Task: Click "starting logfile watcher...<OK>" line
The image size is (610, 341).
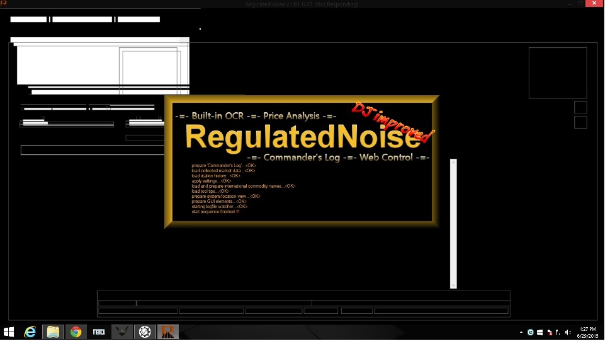Action: click(220, 207)
